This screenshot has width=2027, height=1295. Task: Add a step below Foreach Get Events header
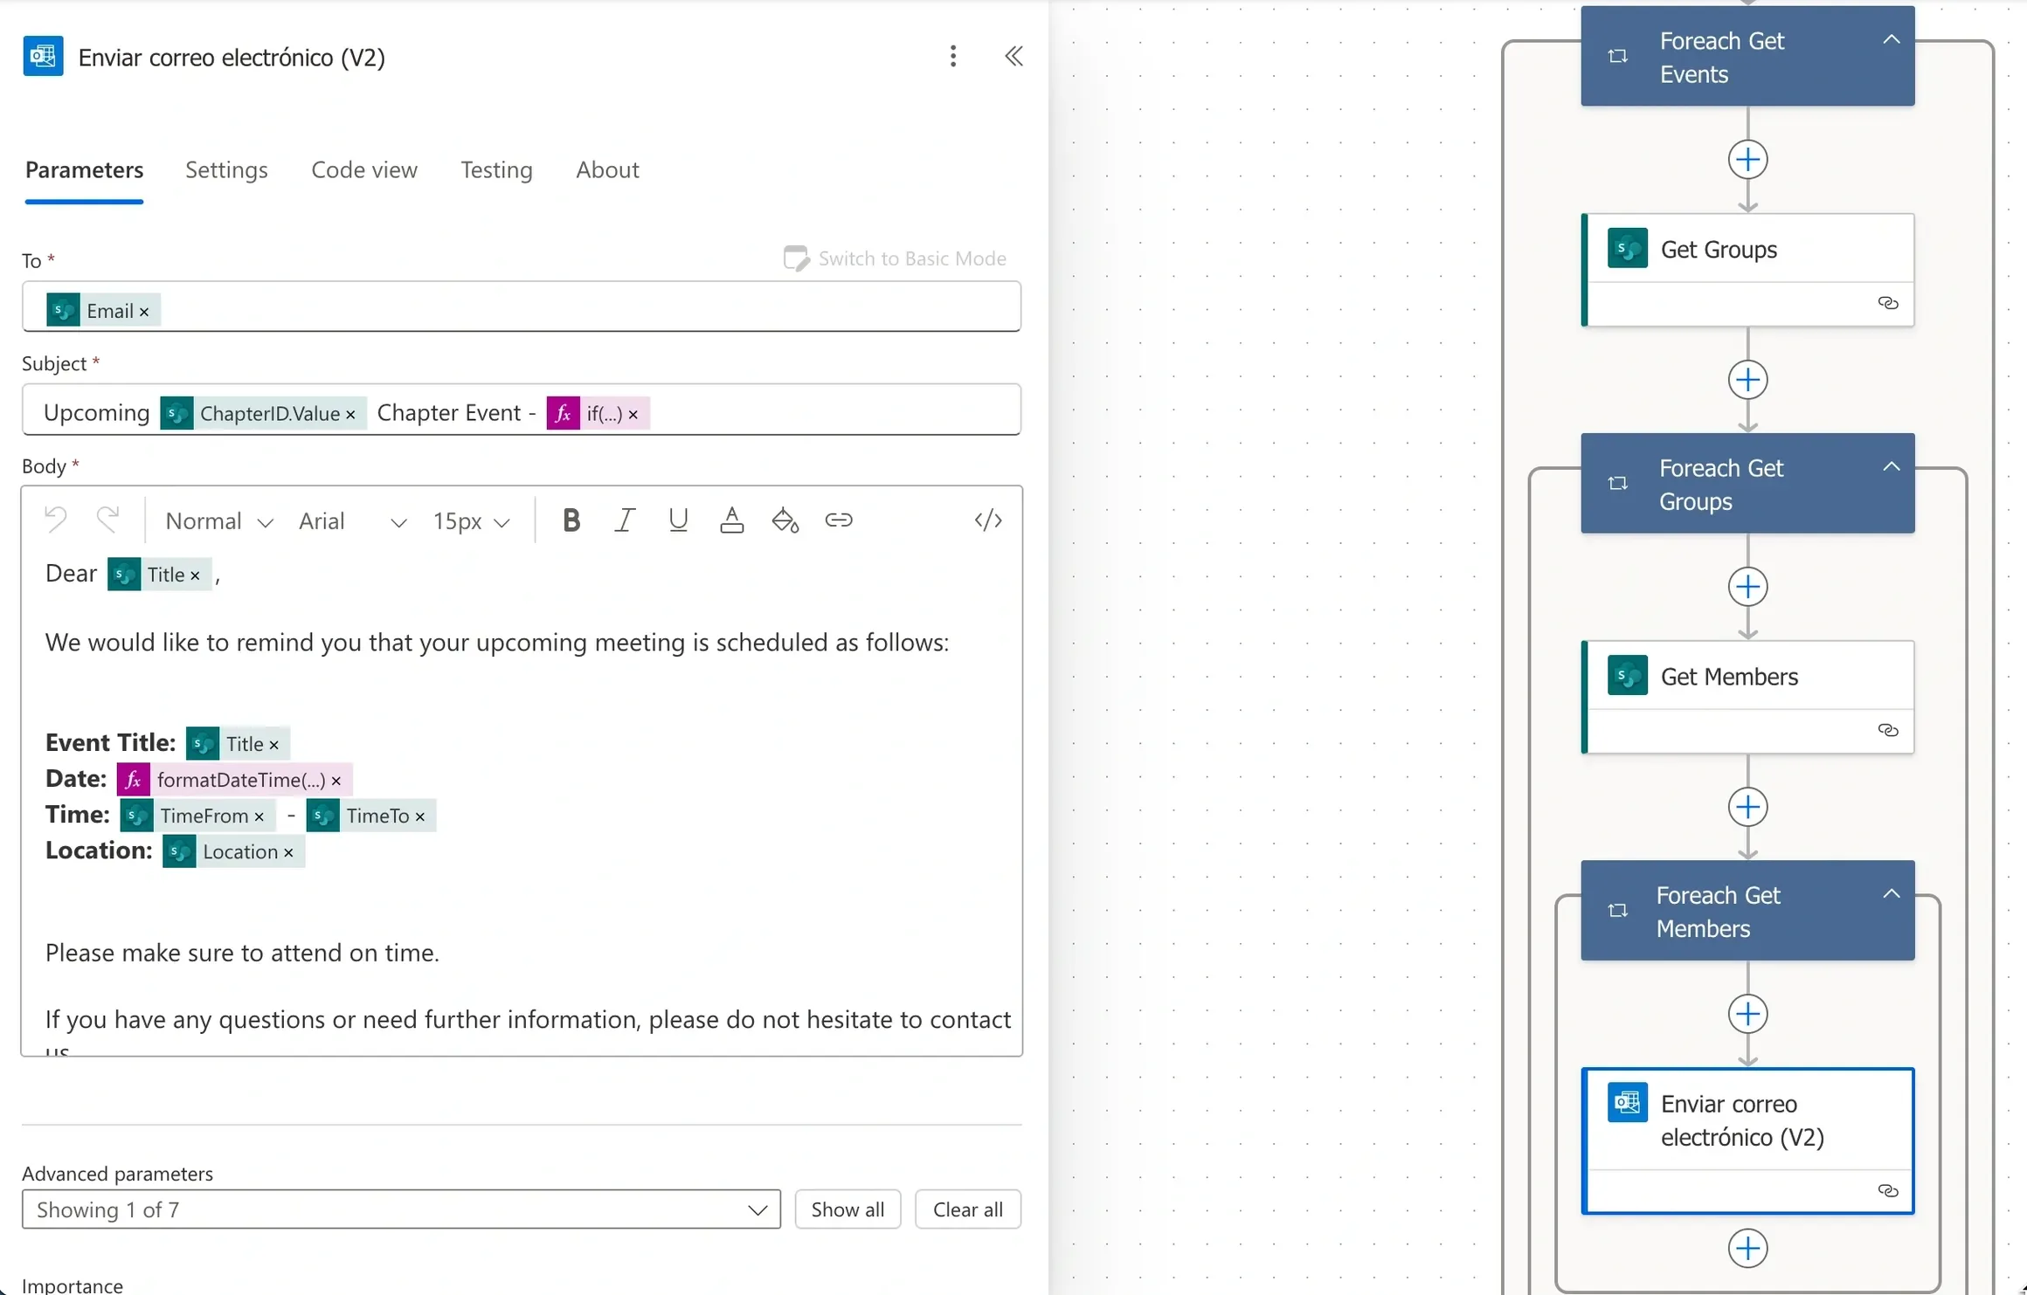[1747, 160]
